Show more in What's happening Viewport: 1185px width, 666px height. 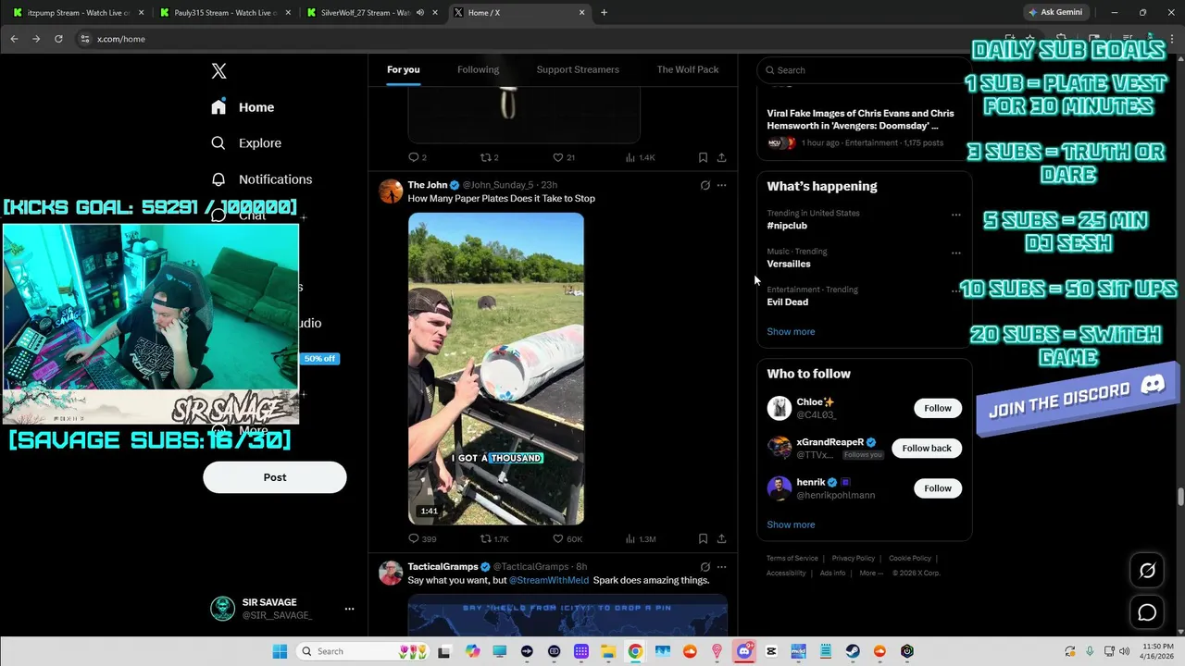coord(791,331)
